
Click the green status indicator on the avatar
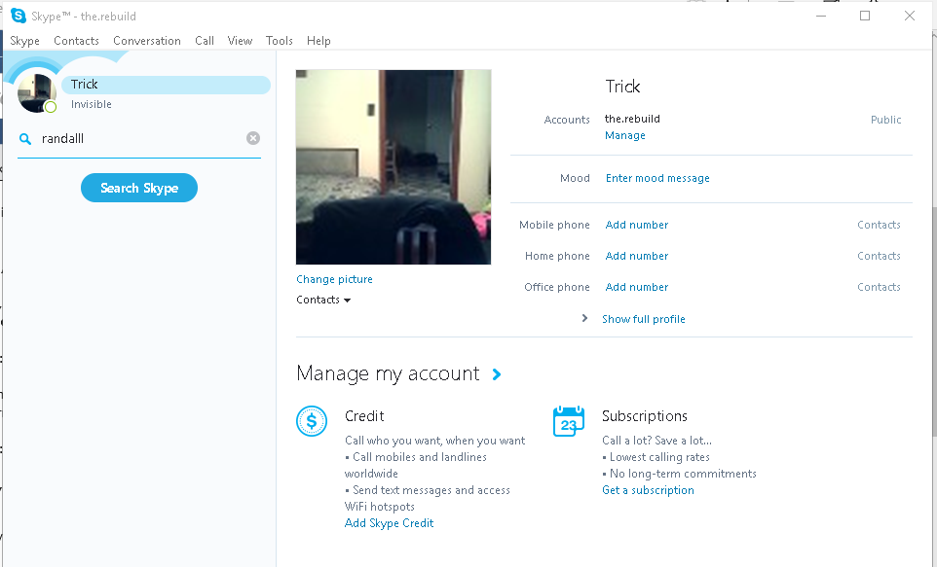pos(51,107)
